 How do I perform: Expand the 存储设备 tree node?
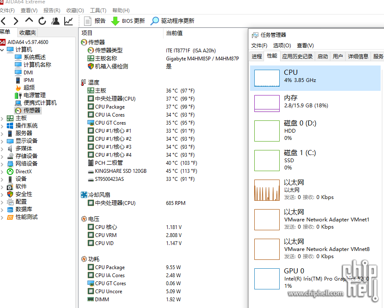[2, 157]
